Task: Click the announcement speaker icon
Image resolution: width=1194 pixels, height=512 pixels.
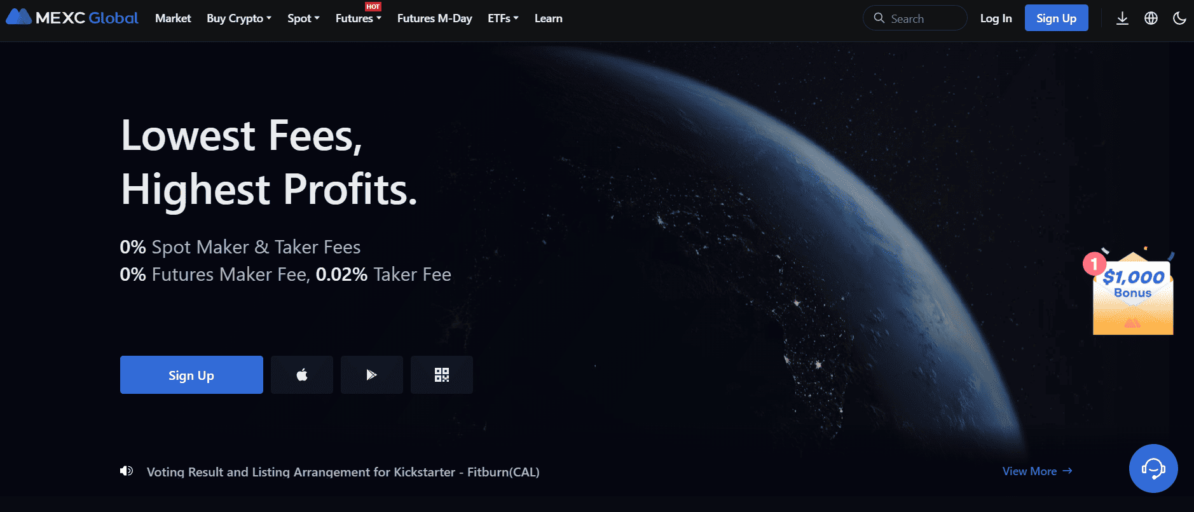Action: coord(127,471)
